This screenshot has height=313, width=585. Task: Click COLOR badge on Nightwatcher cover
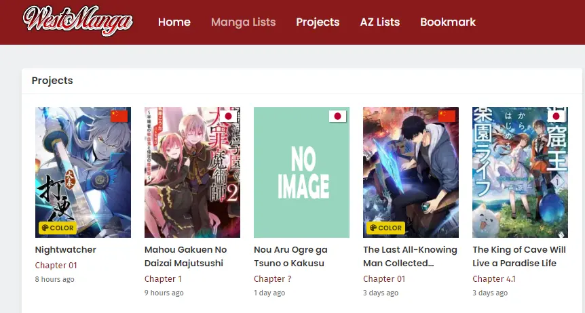coord(58,228)
